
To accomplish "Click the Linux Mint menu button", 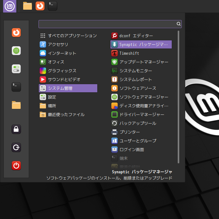I will (x=10, y=6).
